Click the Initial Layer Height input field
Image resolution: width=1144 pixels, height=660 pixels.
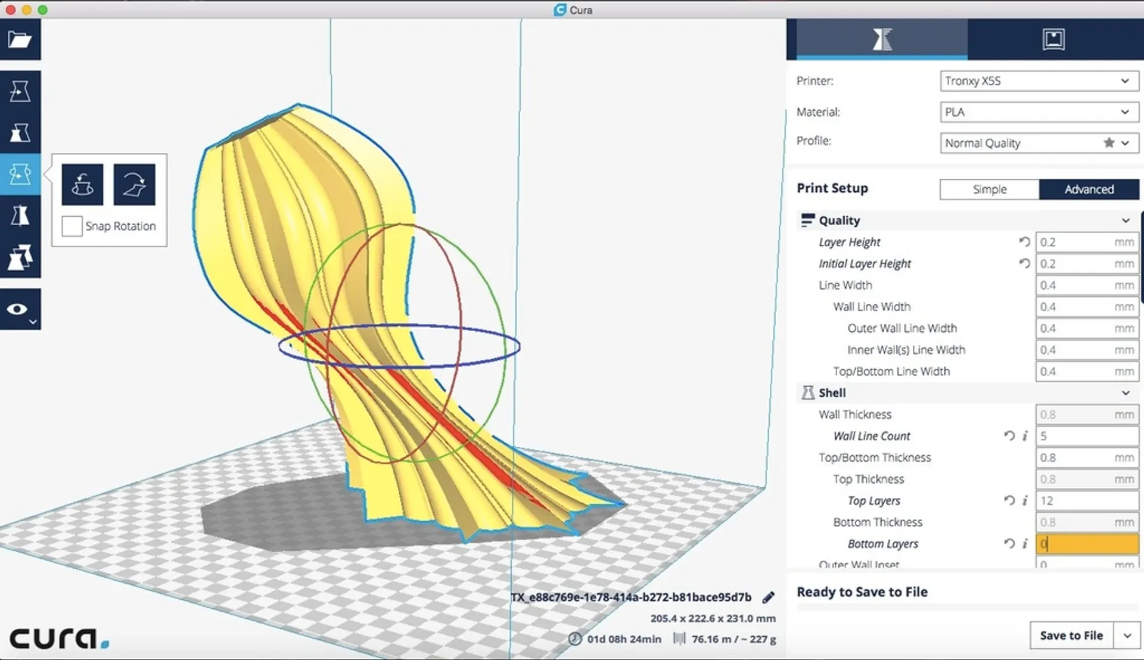(1087, 264)
